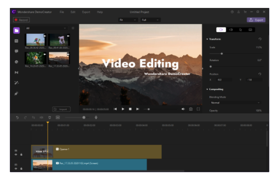
Task: Click the Undo arrow in timeline toolbar
Action: (x=17, y=118)
